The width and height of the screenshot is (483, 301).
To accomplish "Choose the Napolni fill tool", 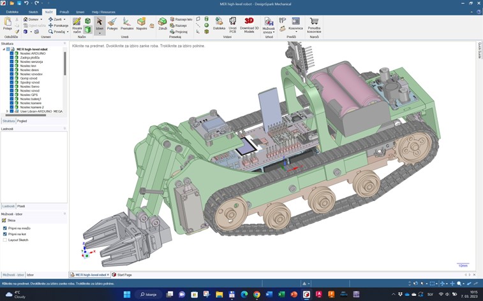I will pyautogui.click(x=142, y=24).
